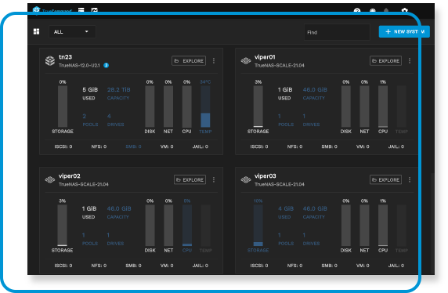Click the highlighted SMB: 0 on tn23
The image size is (448, 293).
click(133, 146)
